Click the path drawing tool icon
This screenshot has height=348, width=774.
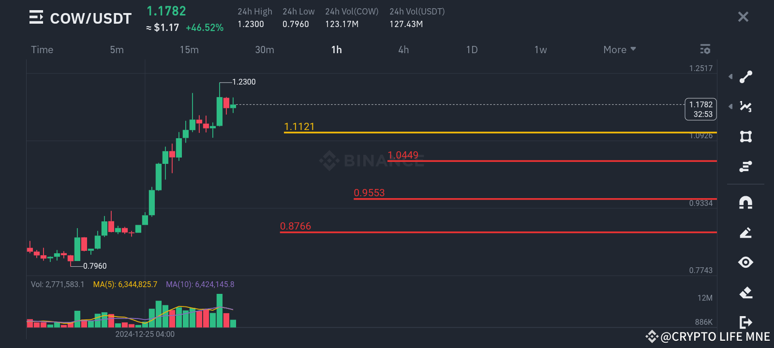745,166
